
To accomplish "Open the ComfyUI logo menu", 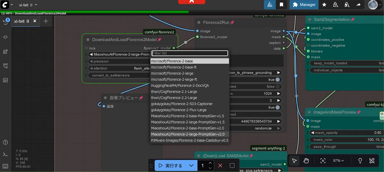I will (x=5, y=5).
